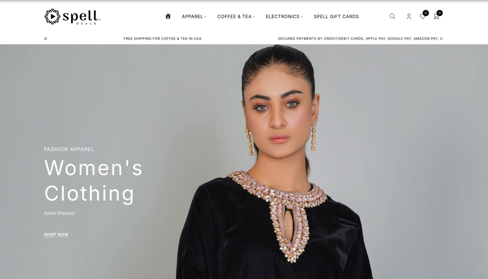This screenshot has width=488, height=279.
Task: Click the wishlist count badge
Action: (426, 13)
